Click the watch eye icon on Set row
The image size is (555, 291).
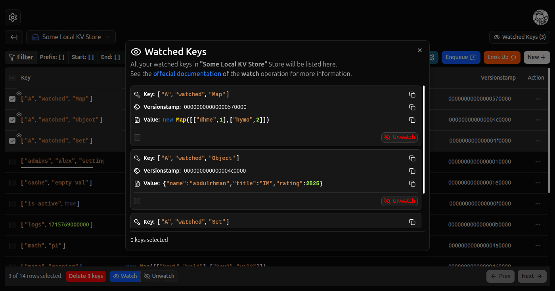click(x=19, y=135)
